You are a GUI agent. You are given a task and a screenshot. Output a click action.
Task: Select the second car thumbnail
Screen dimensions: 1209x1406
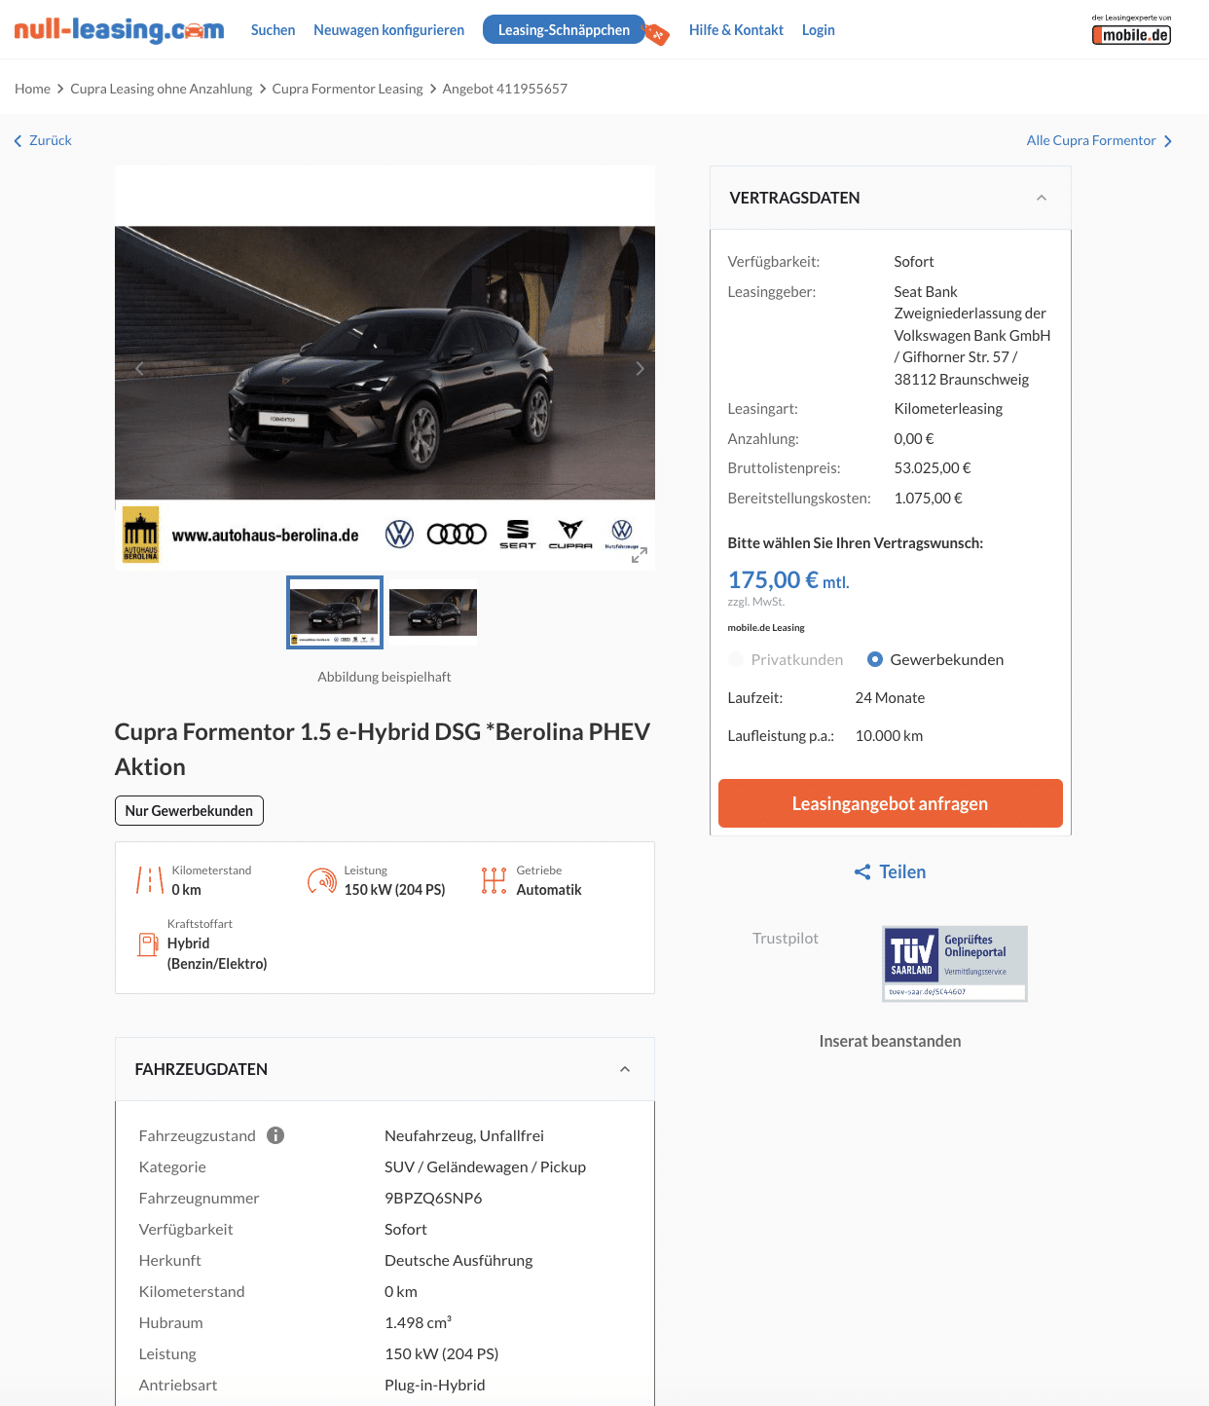pos(433,612)
